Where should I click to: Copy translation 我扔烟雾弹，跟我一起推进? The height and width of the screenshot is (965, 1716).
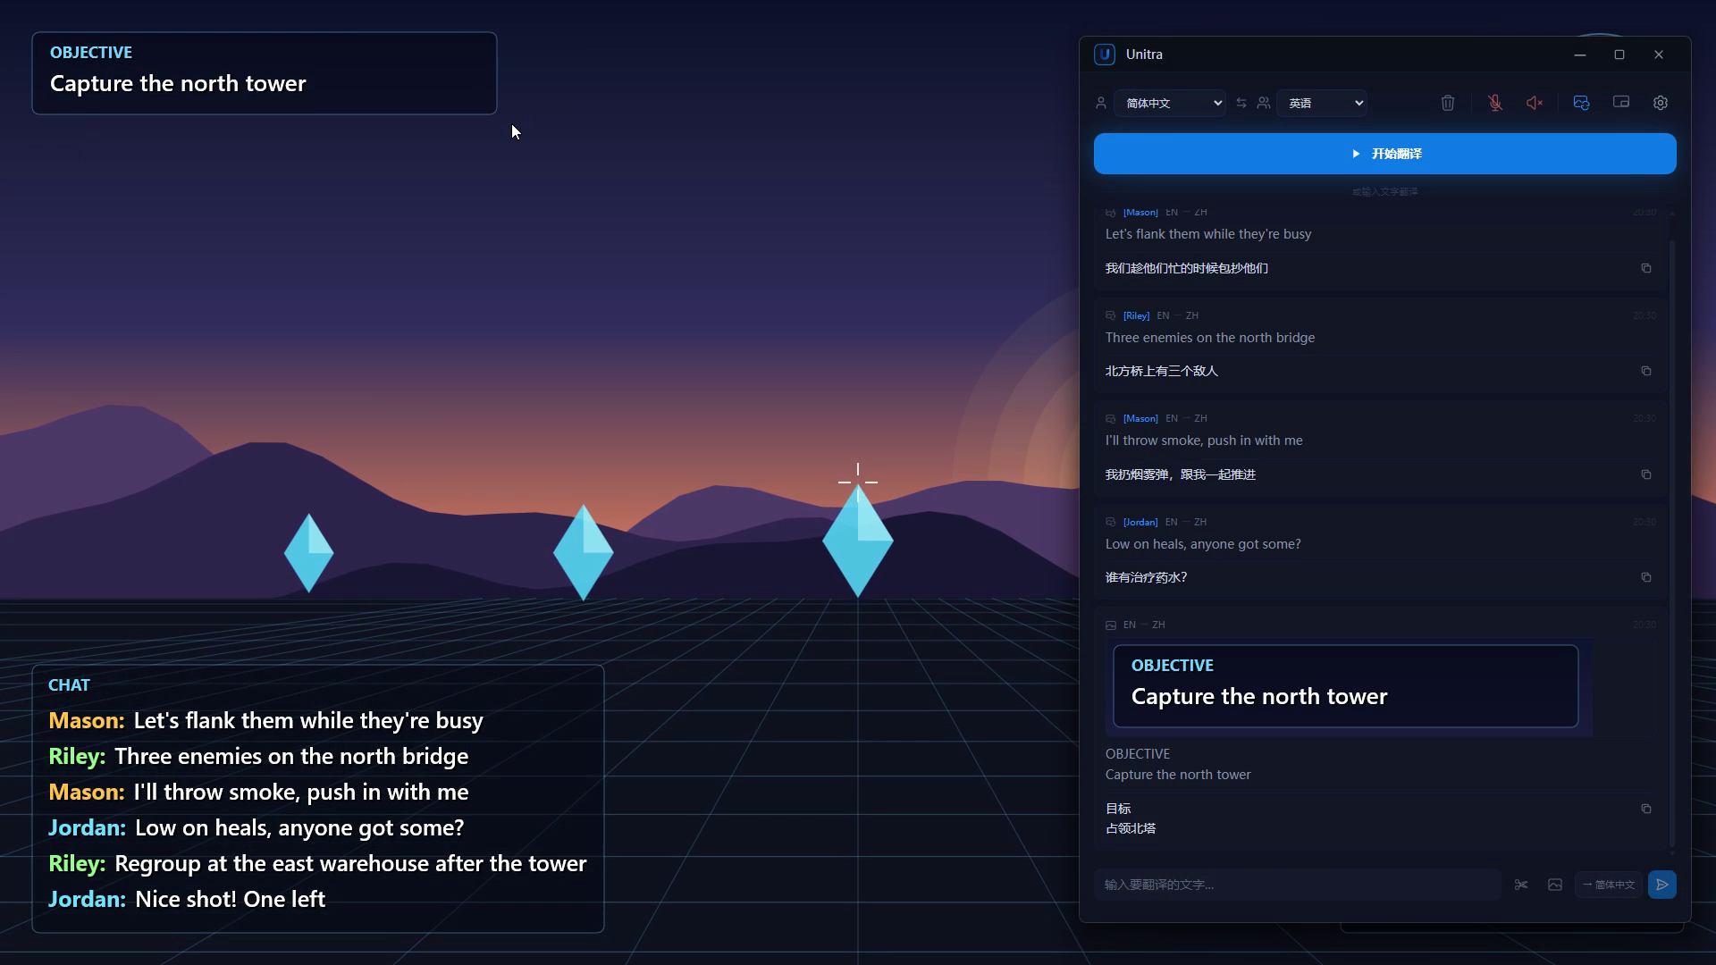coord(1646,474)
